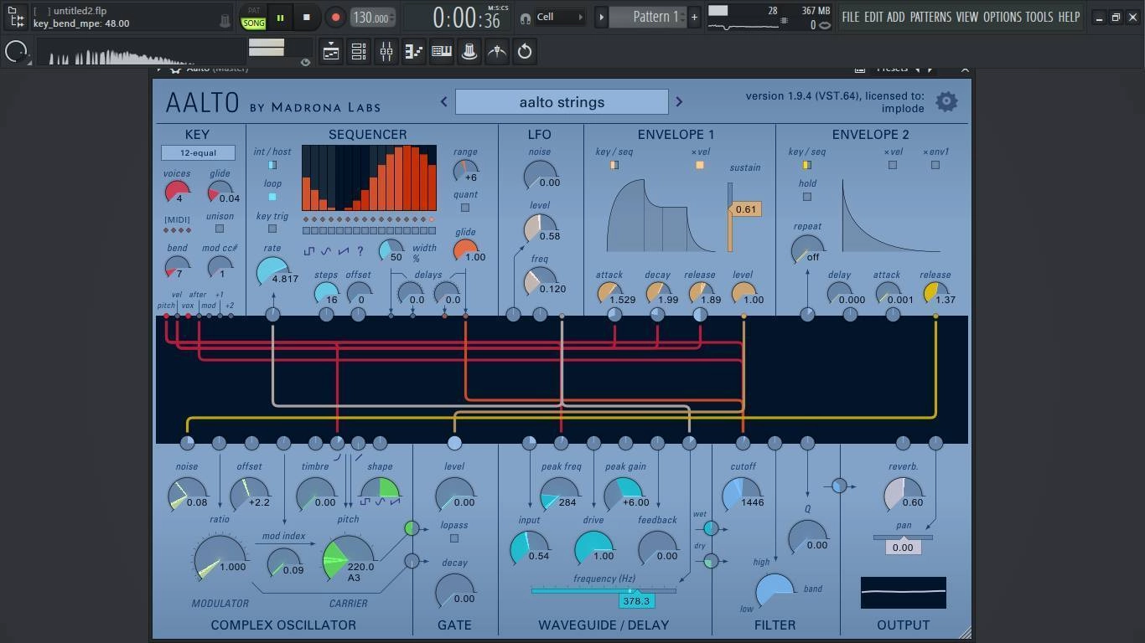
Task: Toggle Envelope 1 key/seq switch
Action: (x=614, y=165)
